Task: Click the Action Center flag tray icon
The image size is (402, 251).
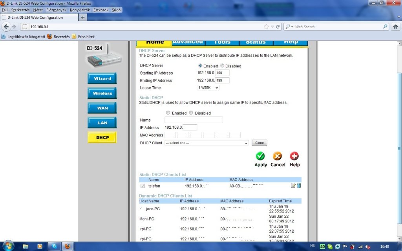Action: point(345,247)
